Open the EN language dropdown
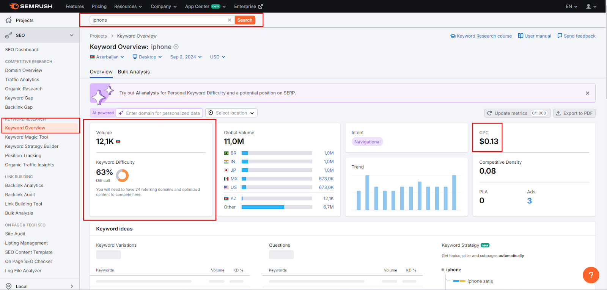The width and height of the screenshot is (607, 290). 571,6
